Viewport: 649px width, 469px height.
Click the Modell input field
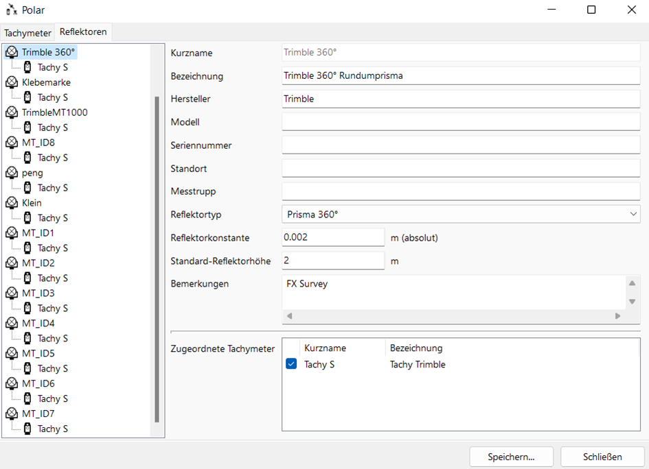point(461,122)
